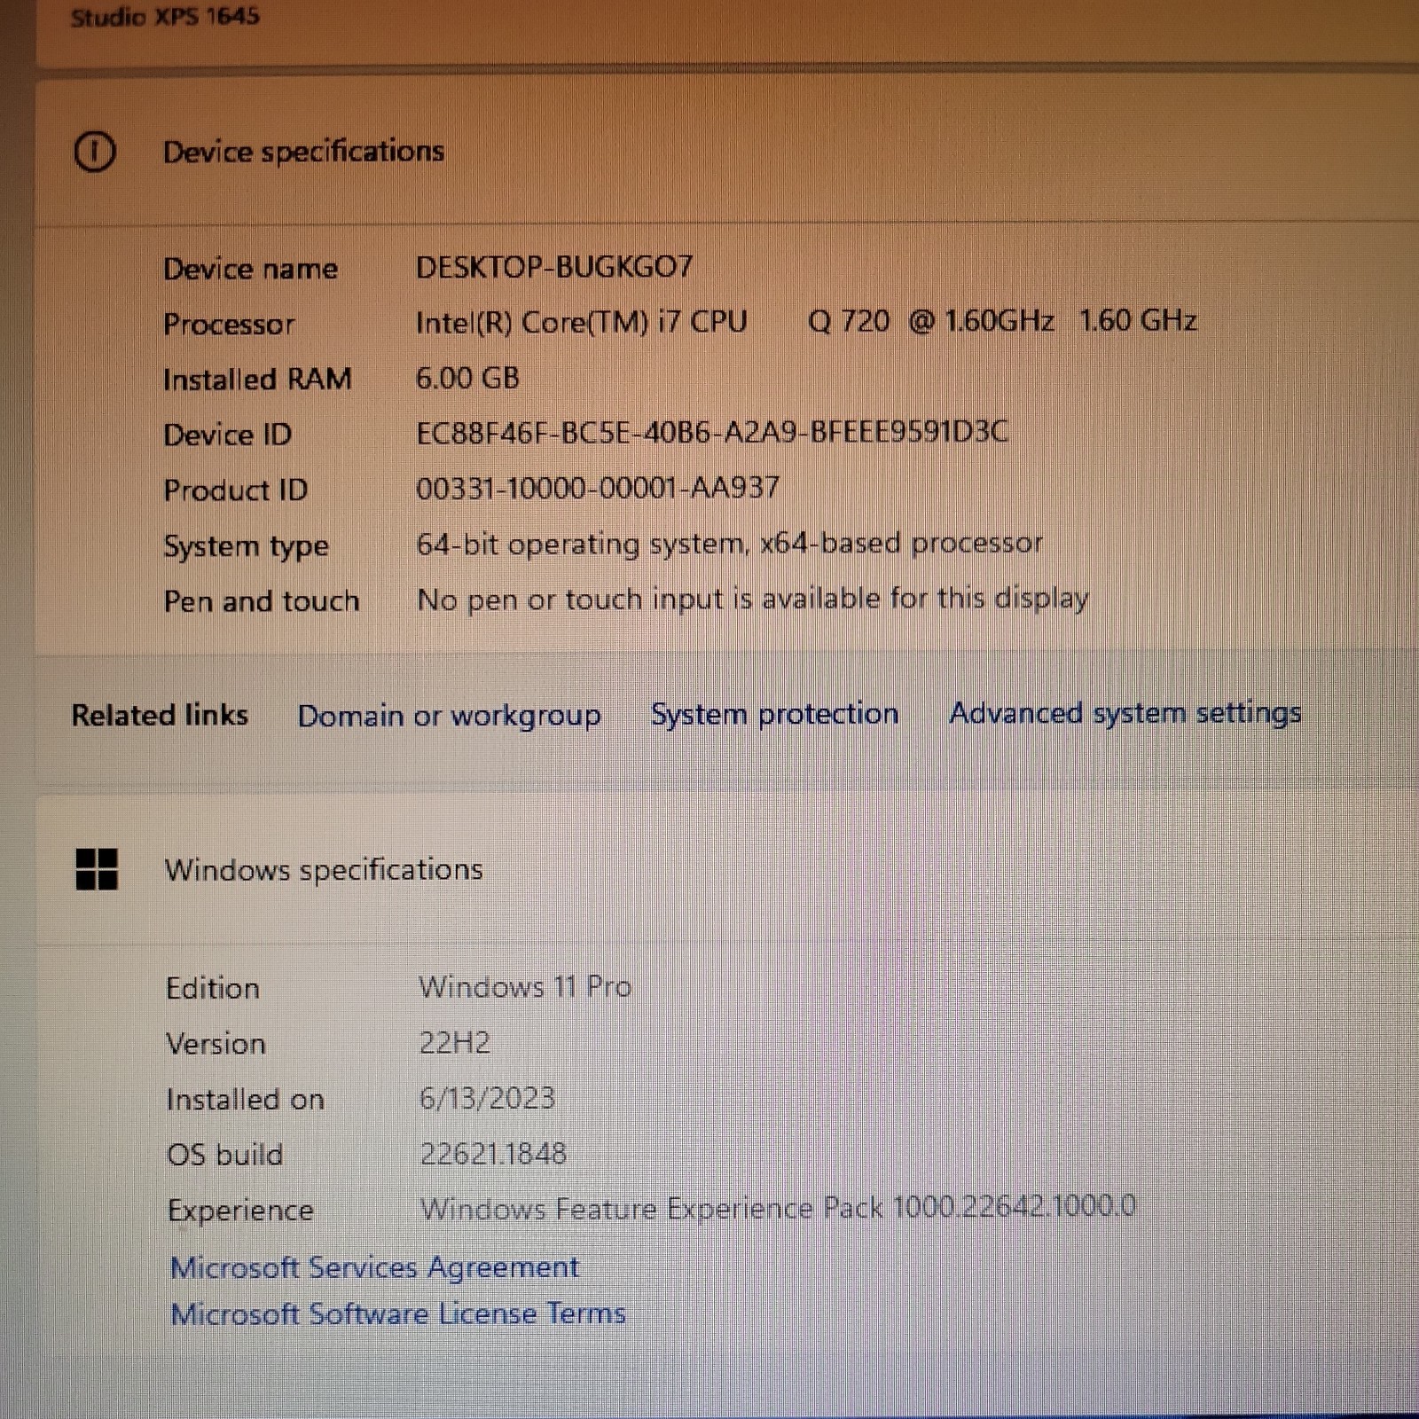Image resolution: width=1419 pixels, height=1419 pixels.
Task: Click the Version label
Action: [x=216, y=1044]
